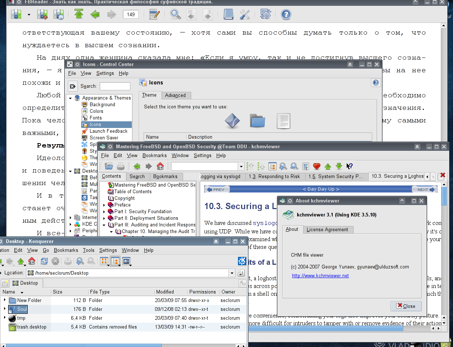
Task: Click NEXT navigation button in page
Action: [x=424, y=190]
